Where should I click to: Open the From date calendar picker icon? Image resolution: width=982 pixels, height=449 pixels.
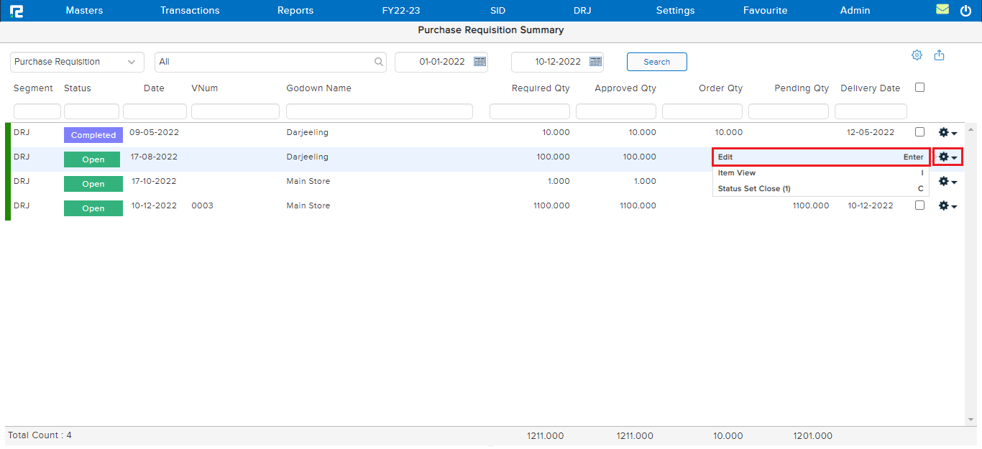(x=479, y=62)
